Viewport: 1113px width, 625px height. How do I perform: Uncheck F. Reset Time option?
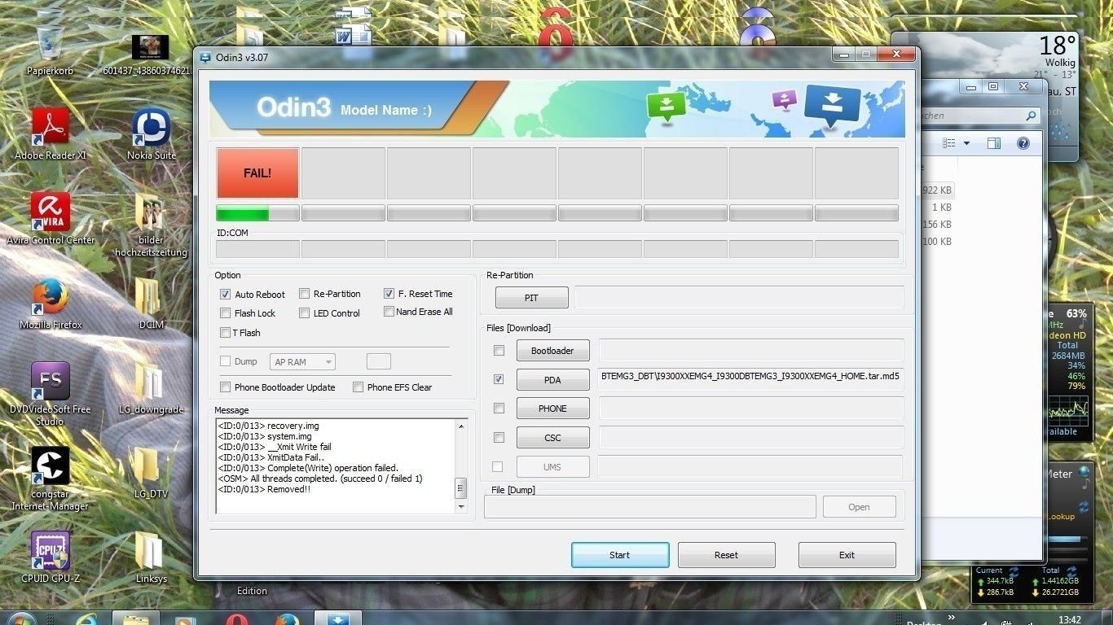coord(389,293)
